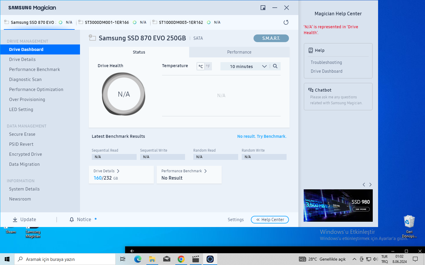
Task: Click the Chatbot speech bubble icon
Action: pyautogui.click(x=311, y=90)
